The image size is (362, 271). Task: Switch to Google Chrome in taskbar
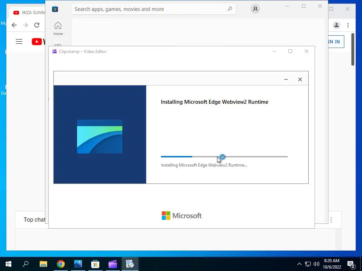tap(61, 264)
